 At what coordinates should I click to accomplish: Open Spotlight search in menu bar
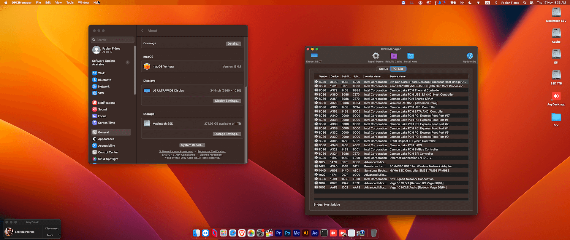click(525, 3)
